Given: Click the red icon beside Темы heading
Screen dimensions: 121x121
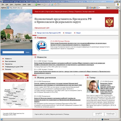Looking at the screenshot, I should [88, 77].
